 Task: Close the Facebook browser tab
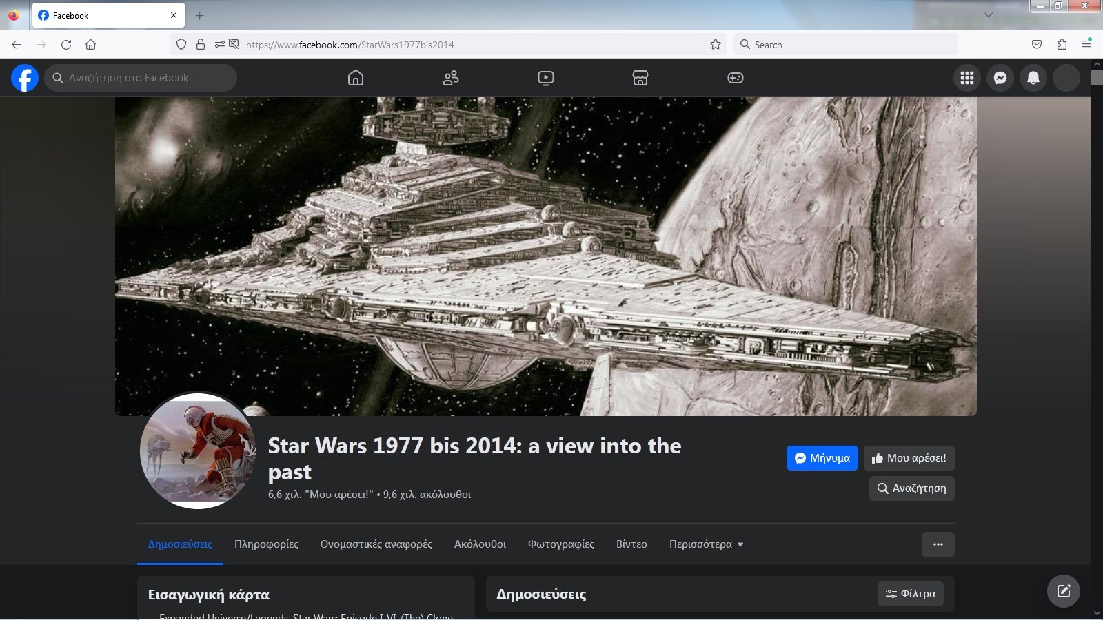[x=174, y=15]
